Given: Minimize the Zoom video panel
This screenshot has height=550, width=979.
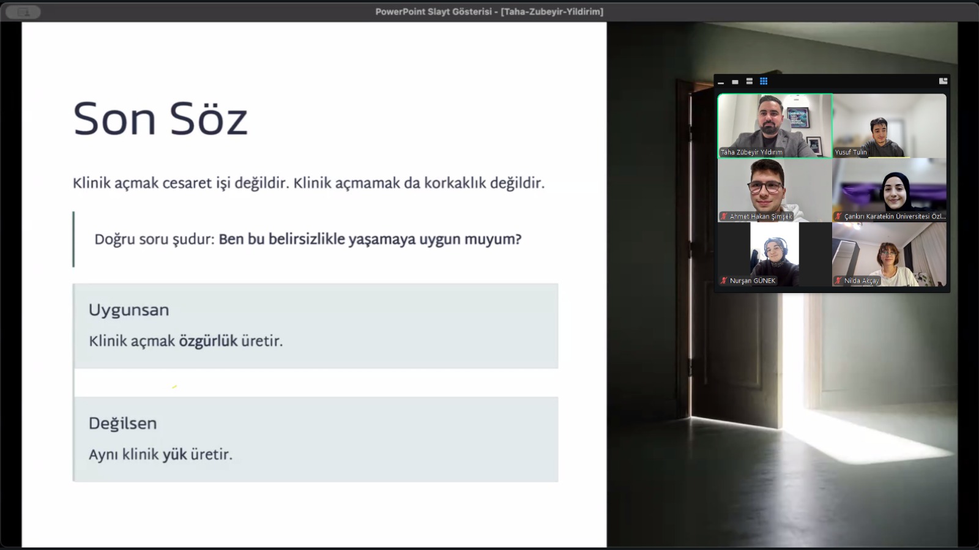Looking at the screenshot, I should coord(721,82).
